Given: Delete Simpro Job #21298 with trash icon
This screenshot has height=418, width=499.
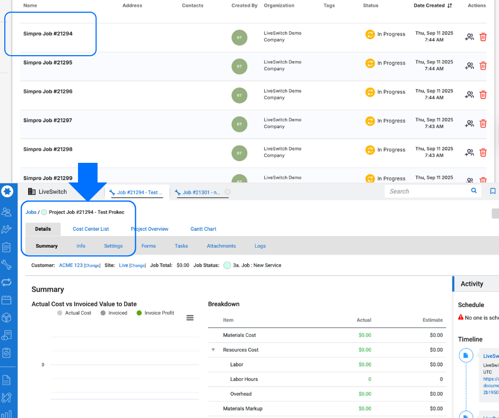Looking at the screenshot, I should click(x=483, y=153).
